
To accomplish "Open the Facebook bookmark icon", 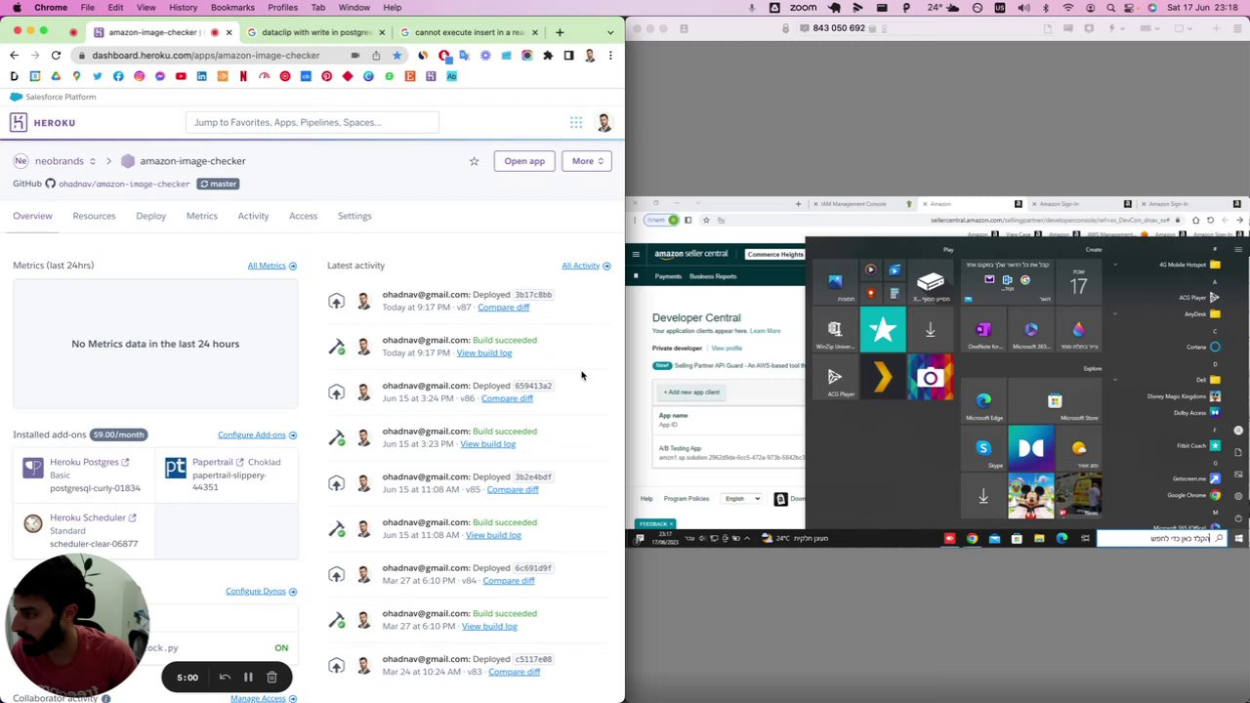I will (118, 76).
